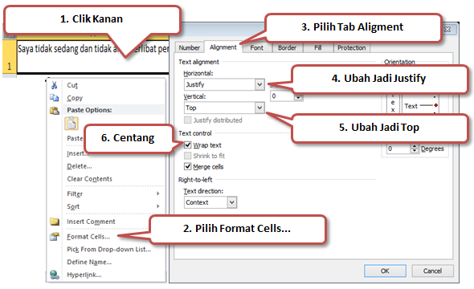The width and height of the screenshot is (474, 289).
Task: Click the Paste Options clipboard icon
Action: [x=54, y=111]
